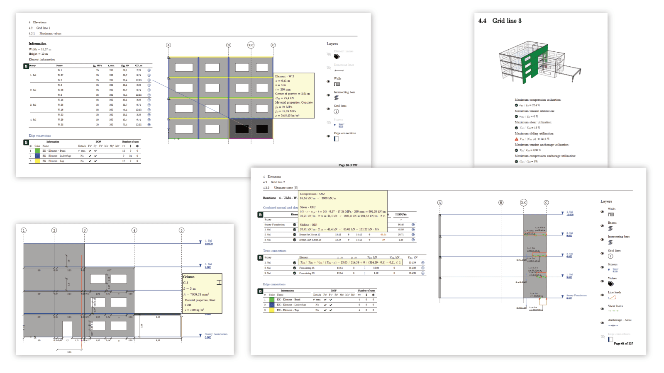
Task: Open Truss connections heading on Grid line 2 page
Action: point(274,251)
